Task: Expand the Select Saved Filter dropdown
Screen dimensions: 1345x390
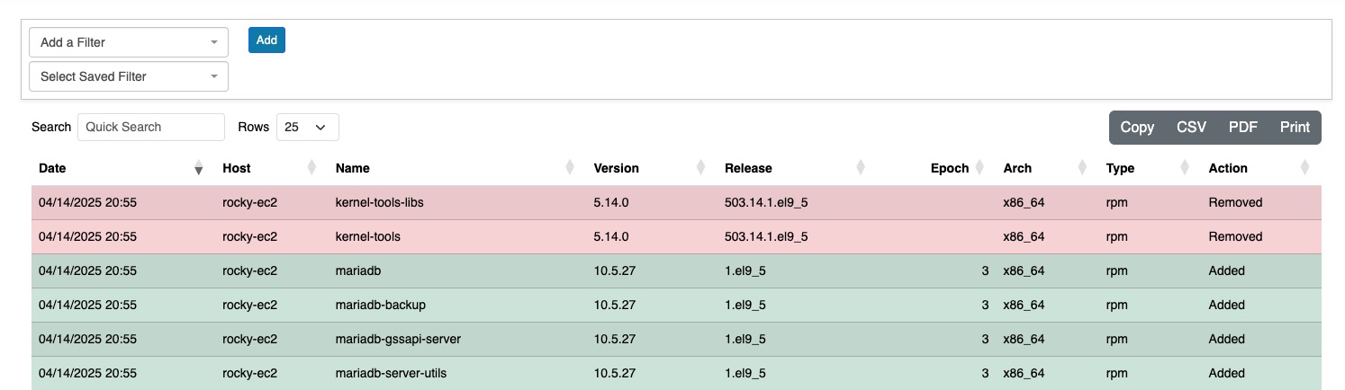Action: pyautogui.click(x=129, y=76)
